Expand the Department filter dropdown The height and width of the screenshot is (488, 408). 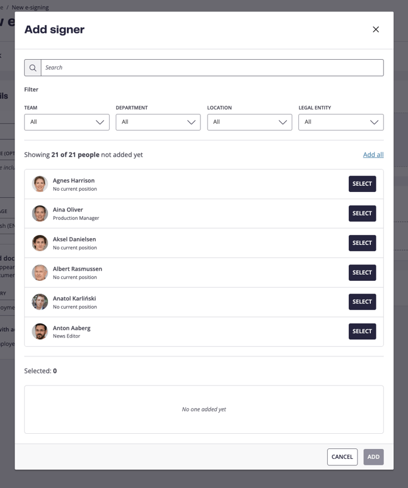[x=158, y=122]
